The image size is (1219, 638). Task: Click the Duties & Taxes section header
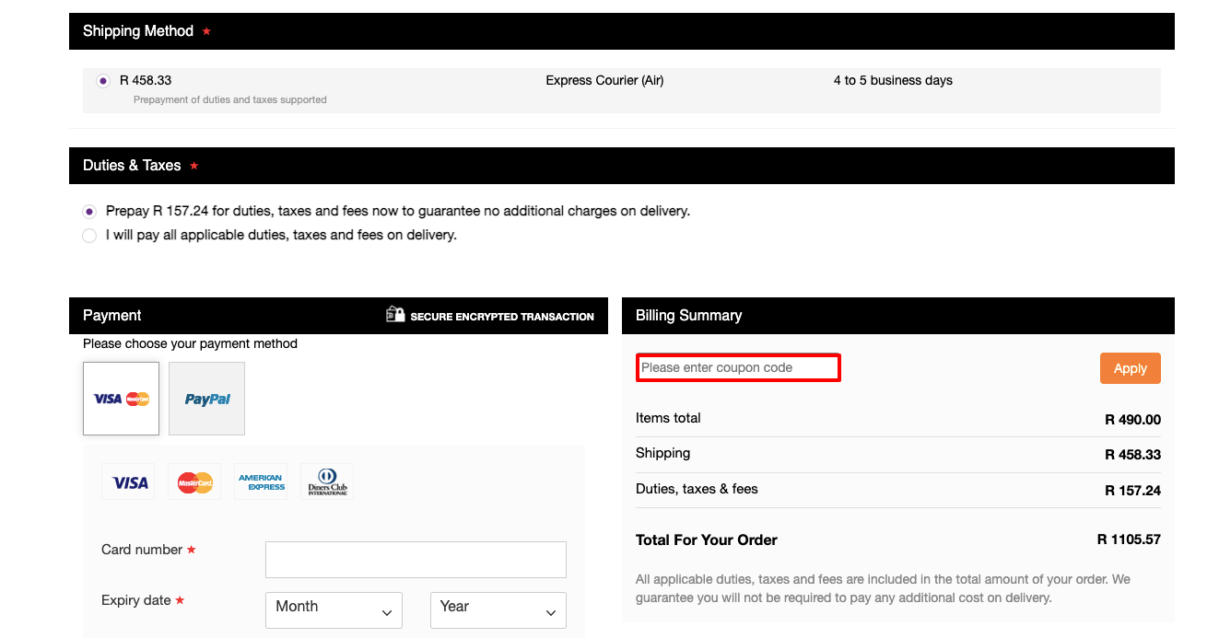132,166
